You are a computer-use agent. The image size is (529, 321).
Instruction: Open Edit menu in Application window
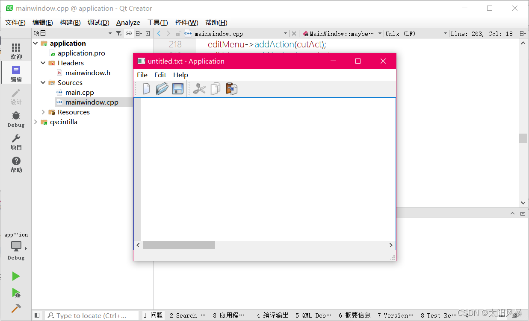click(x=160, y=75)
